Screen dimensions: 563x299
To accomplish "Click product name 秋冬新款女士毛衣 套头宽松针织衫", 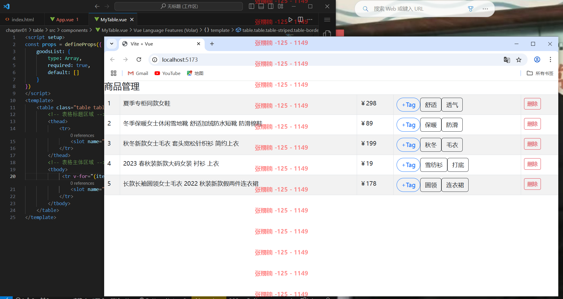I will click(x=181, y=143).
